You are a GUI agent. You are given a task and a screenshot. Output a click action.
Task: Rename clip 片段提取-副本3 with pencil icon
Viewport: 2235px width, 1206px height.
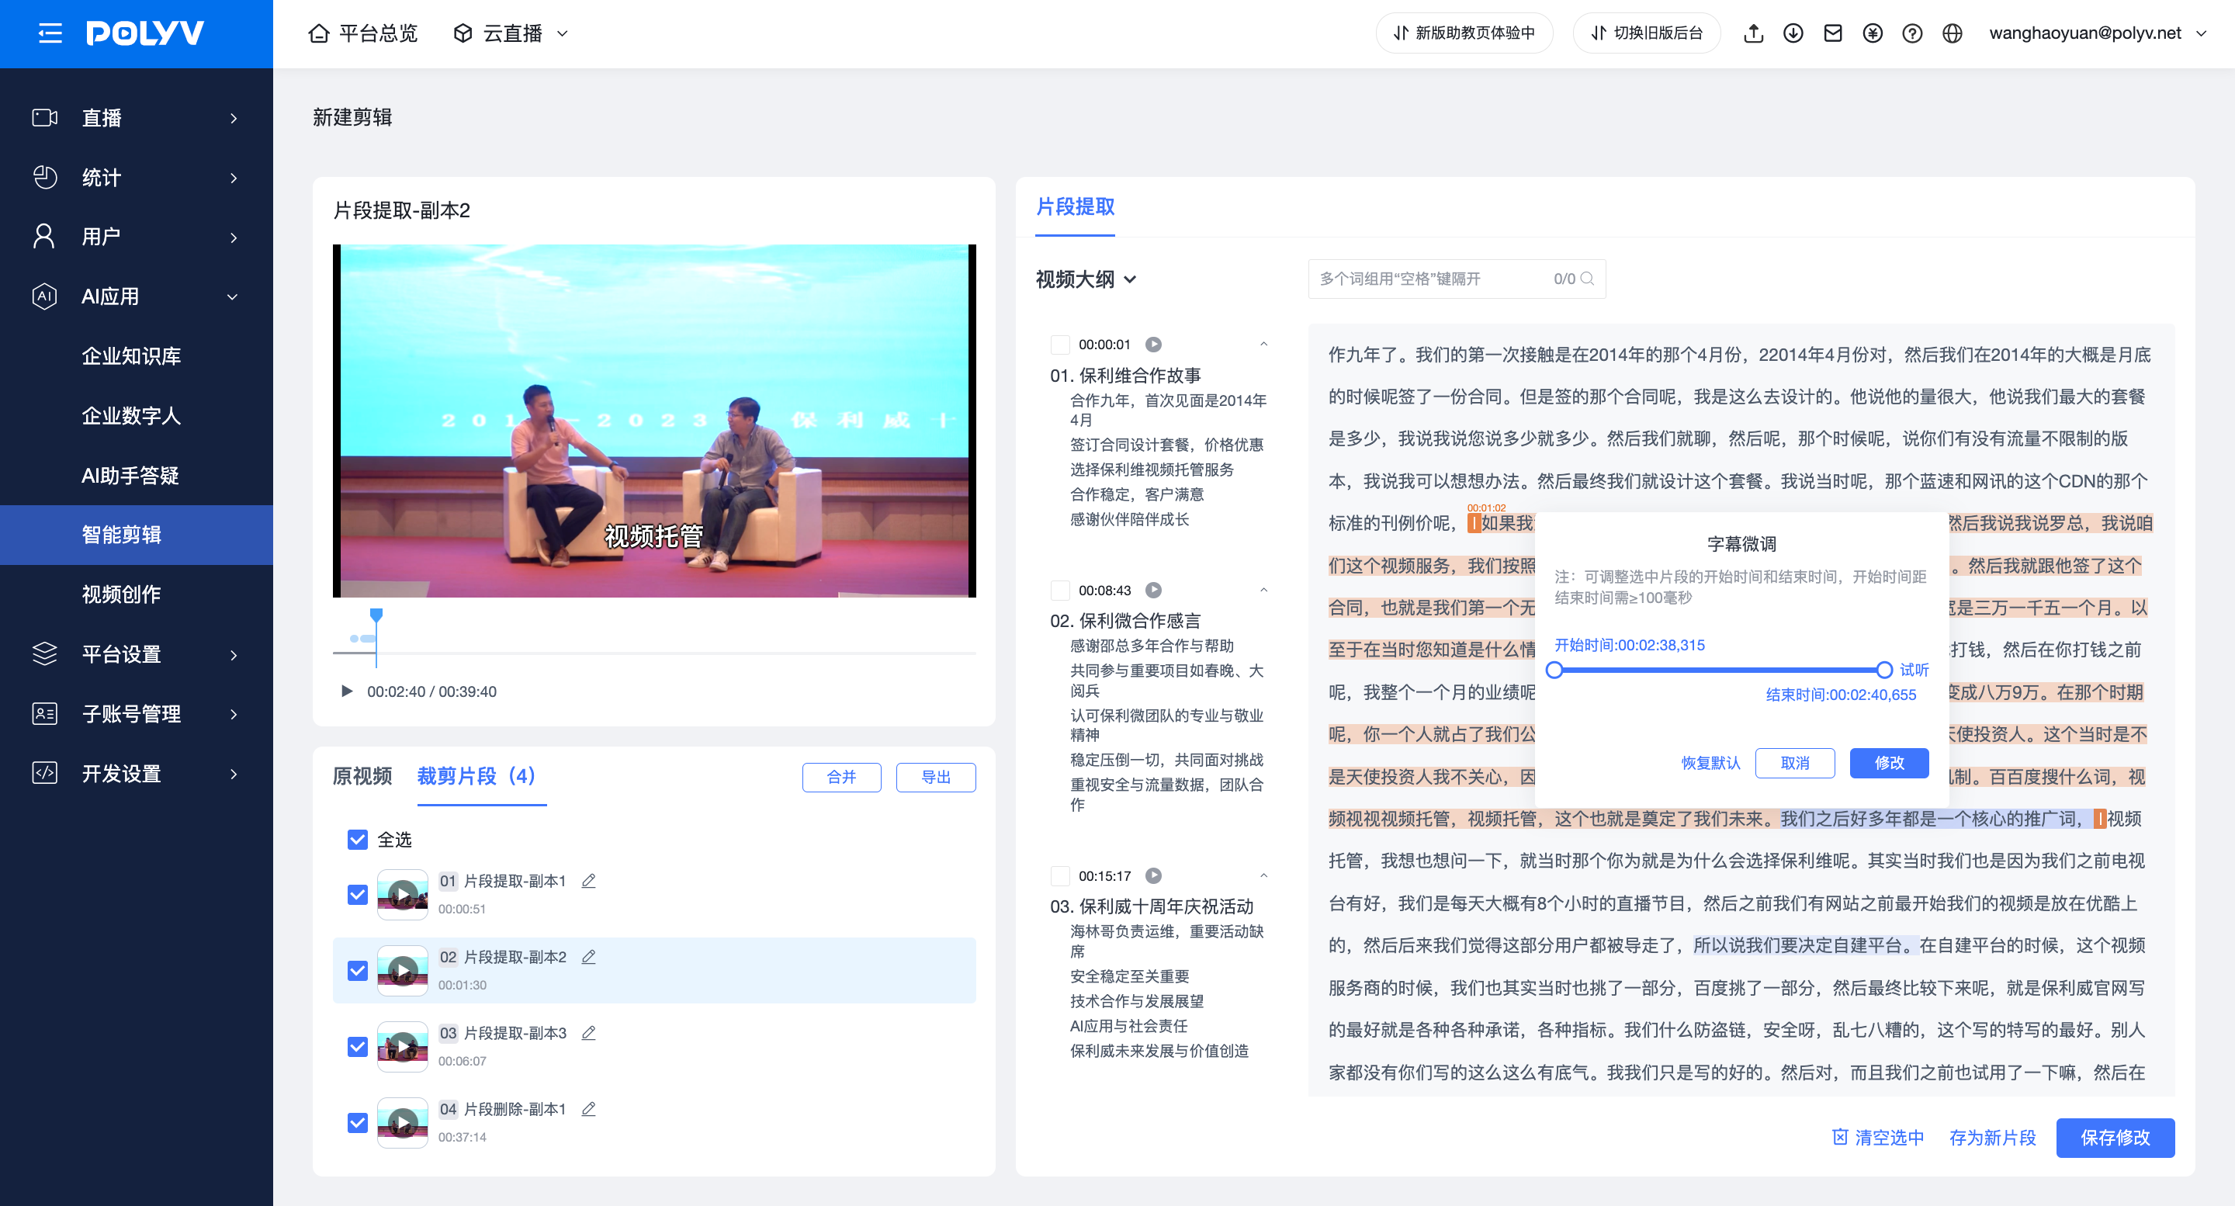588,1032
